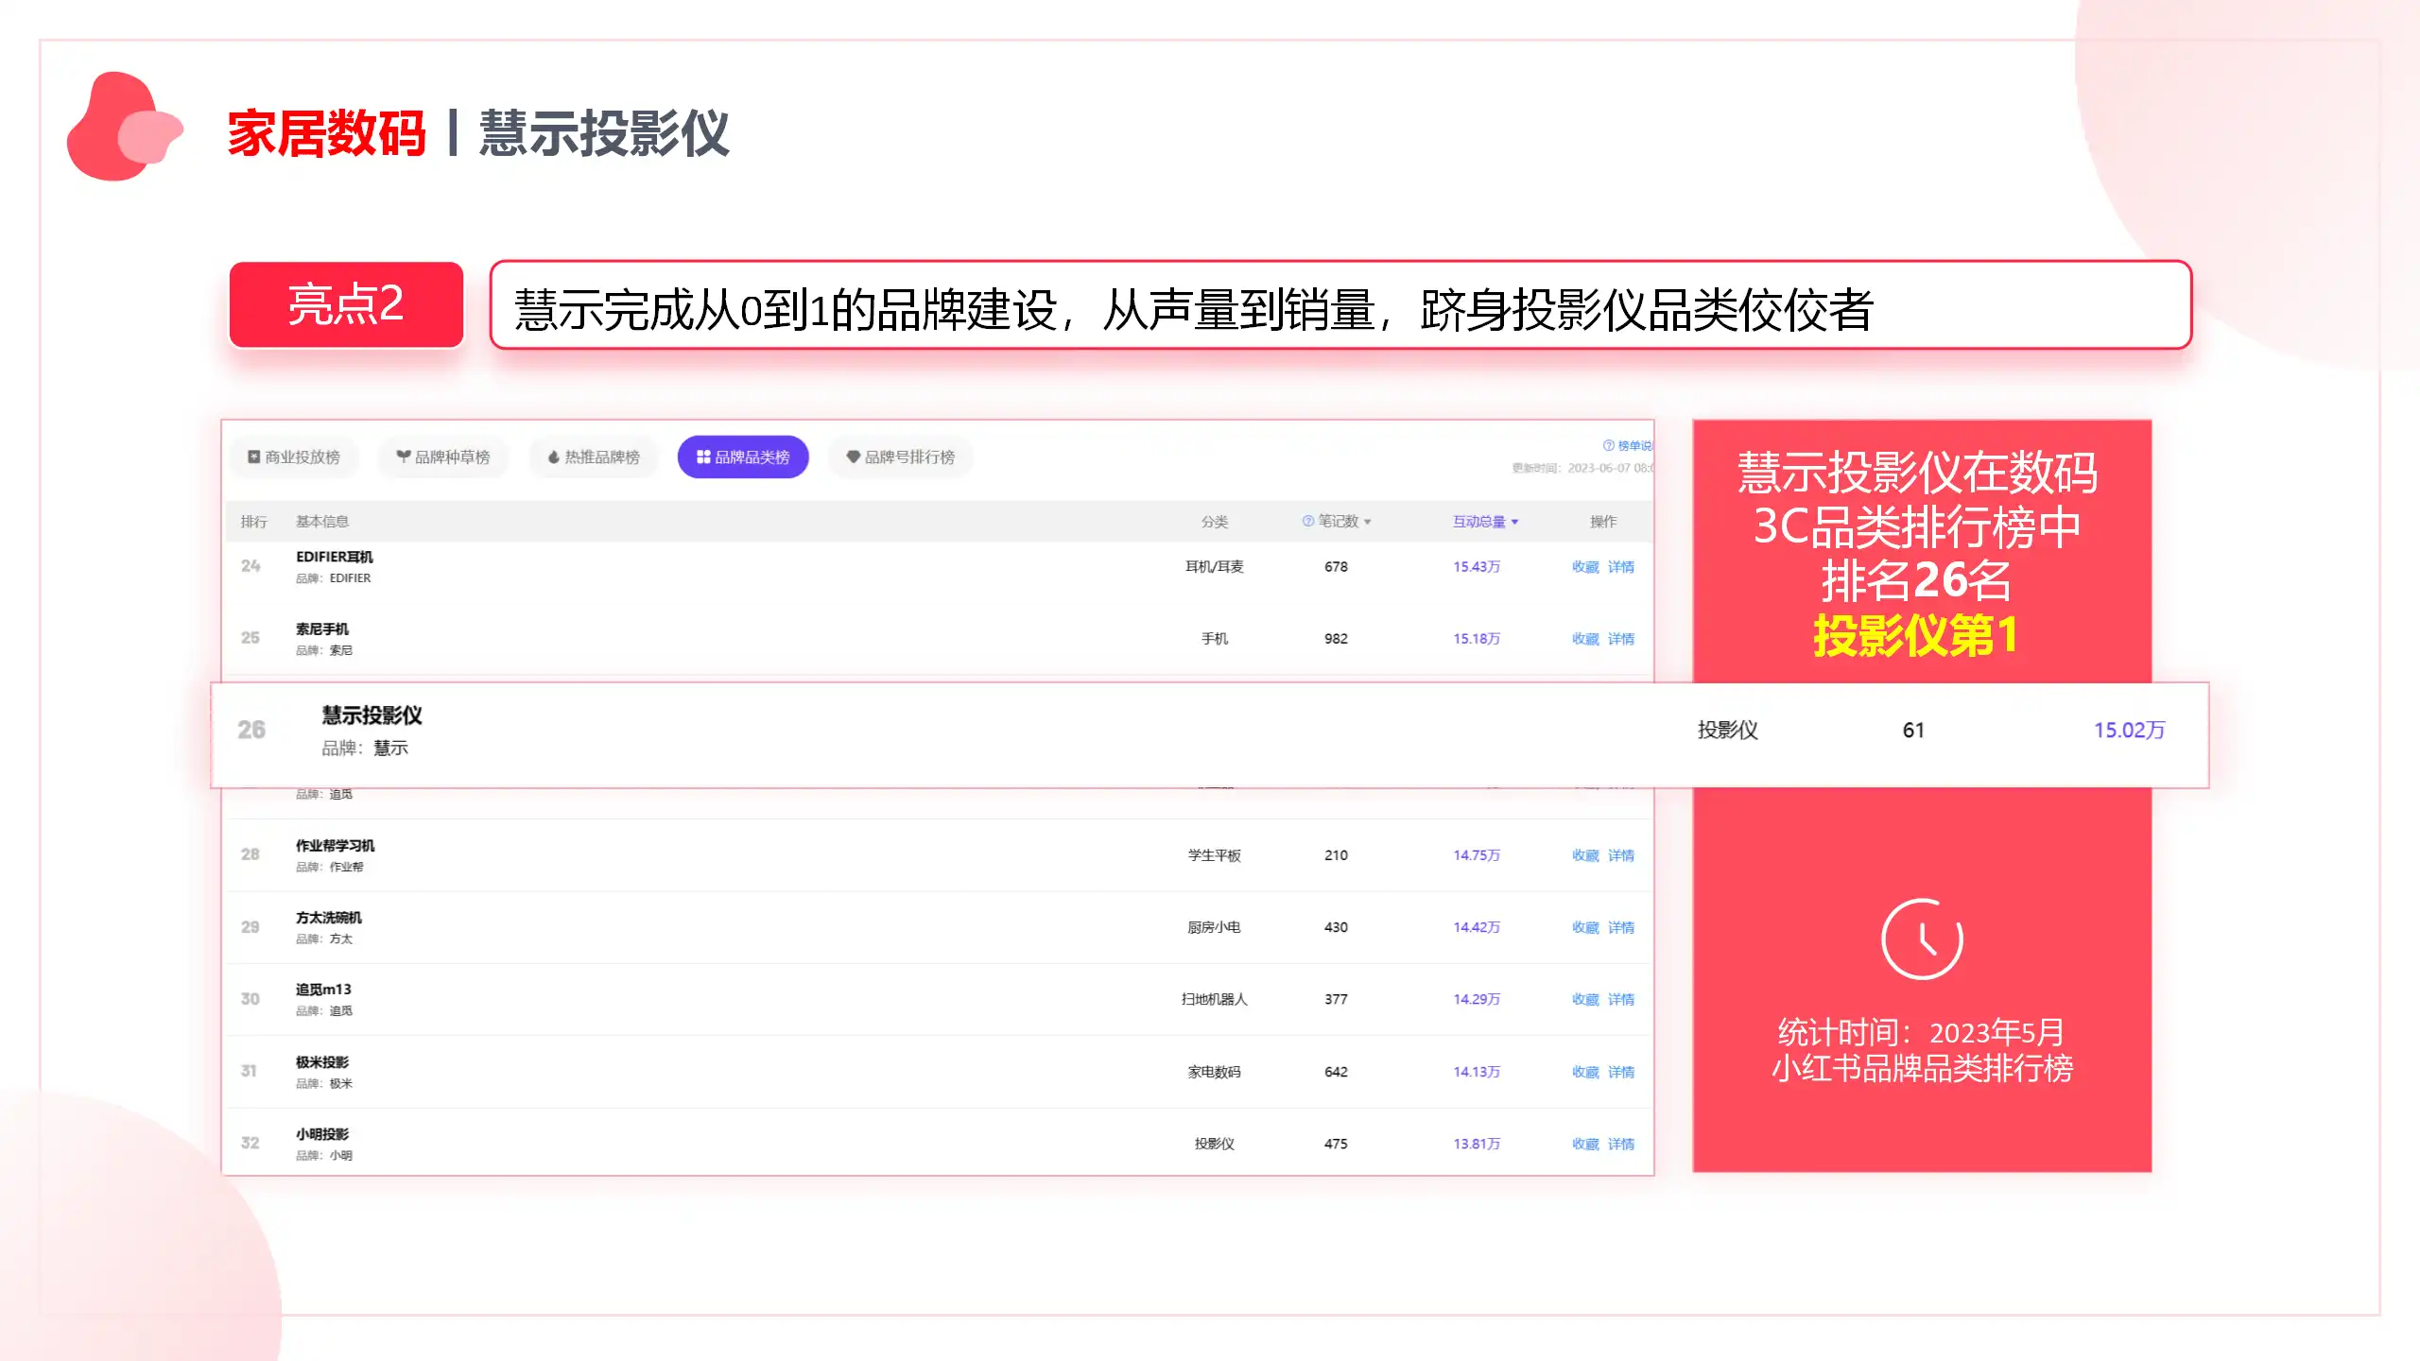Click the 15.02万 value in highlighted row
The width and height of the screenshot is (2420, 1361).
tap(2129, 730)
